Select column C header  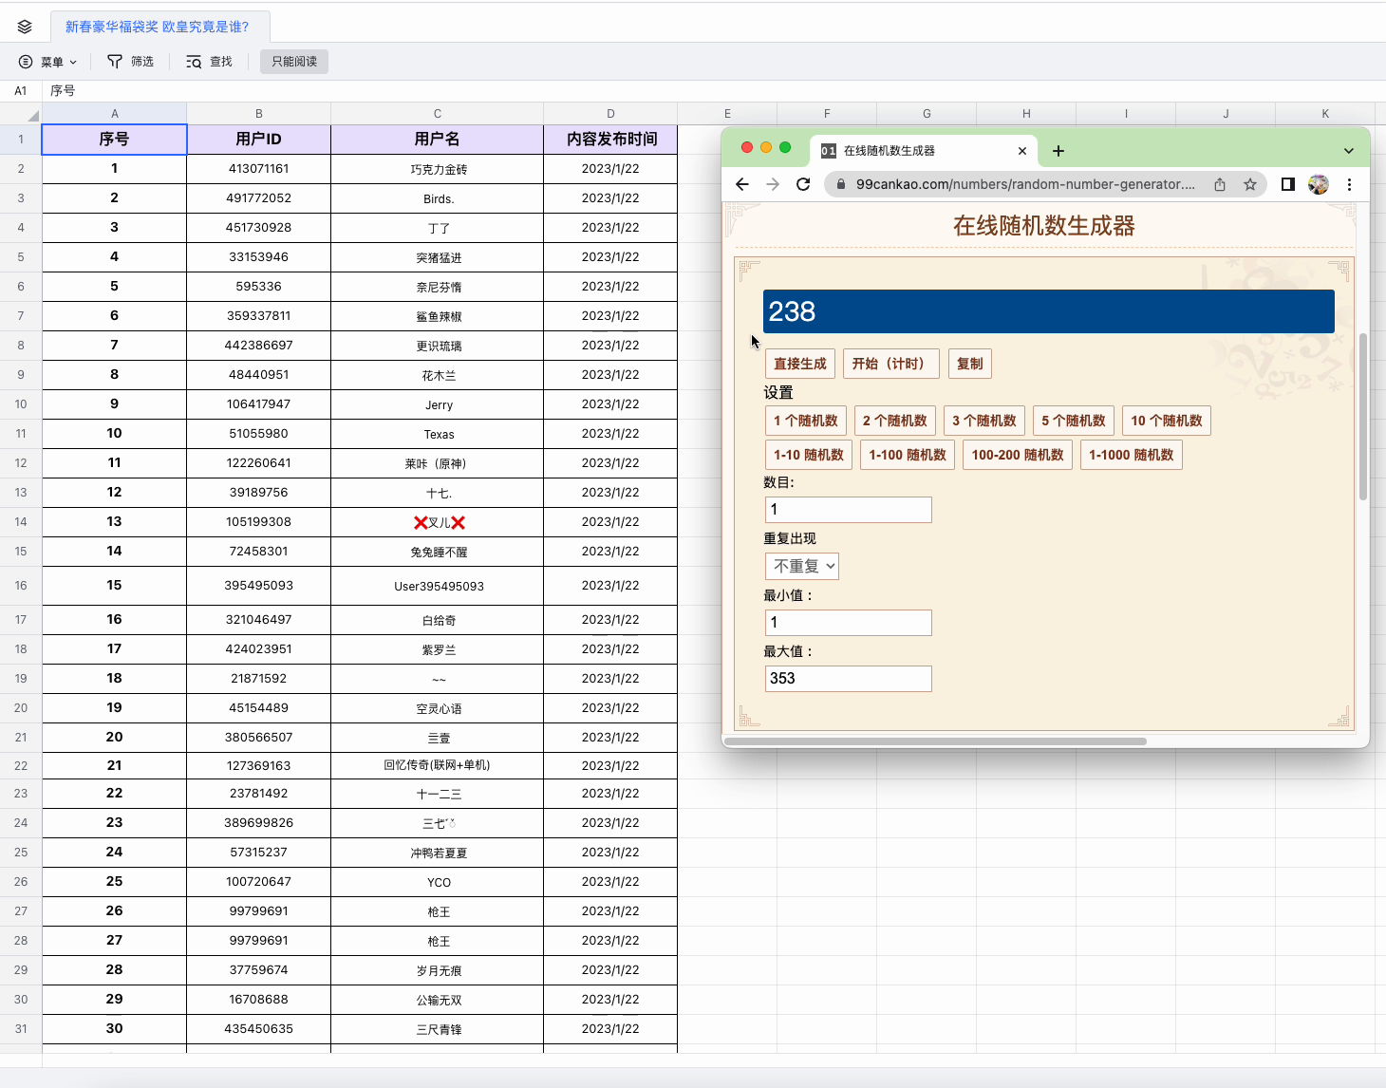[438, 114]
